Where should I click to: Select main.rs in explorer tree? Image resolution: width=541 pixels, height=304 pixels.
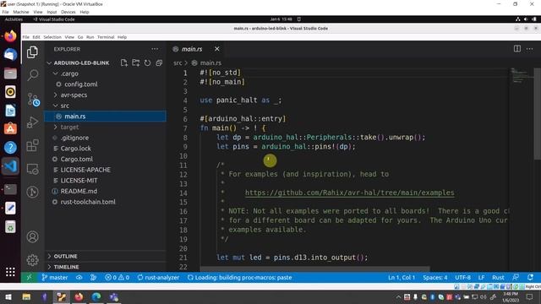(105, 117)
